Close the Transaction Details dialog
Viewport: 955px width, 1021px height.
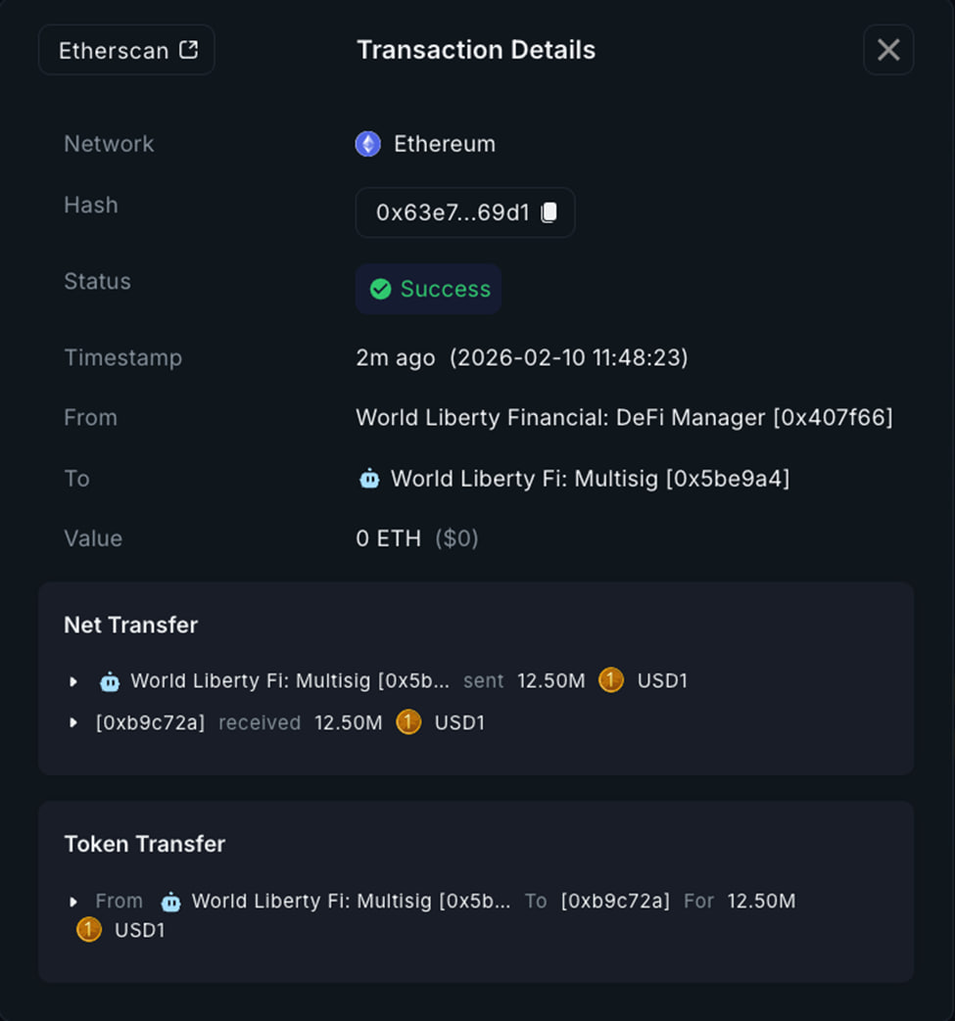pos(888,50)
